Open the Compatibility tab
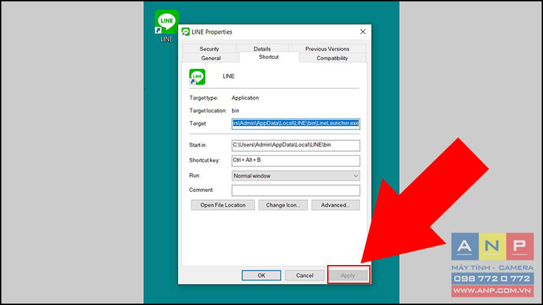The width and height of the screenshot is (543, 305). pyautogui.click(x=332, y=58)
